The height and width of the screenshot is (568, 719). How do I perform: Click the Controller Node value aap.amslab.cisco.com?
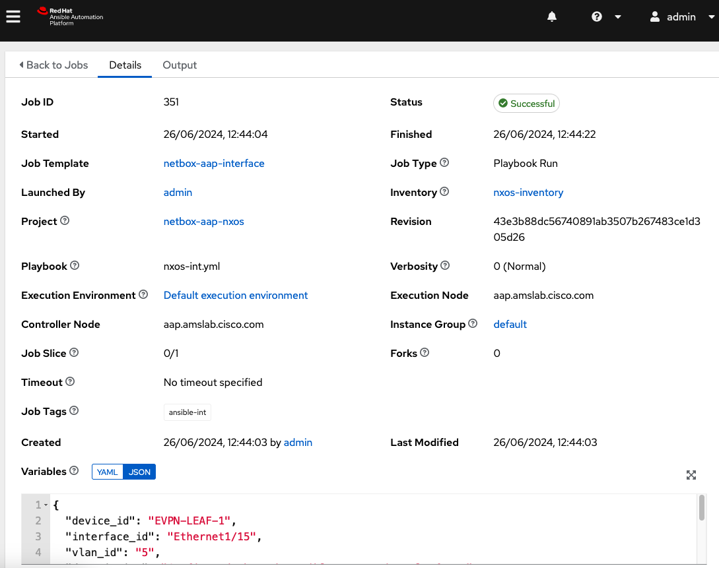214,325
